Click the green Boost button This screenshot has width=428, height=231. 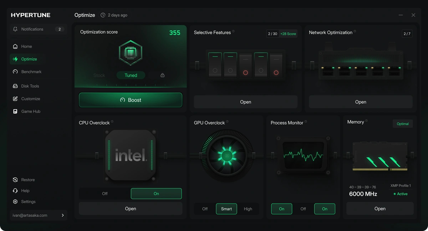coord(131,100)
